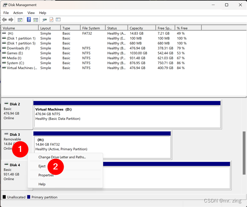
Task: Sort by the % Free column header
Action: pos(188,28)
